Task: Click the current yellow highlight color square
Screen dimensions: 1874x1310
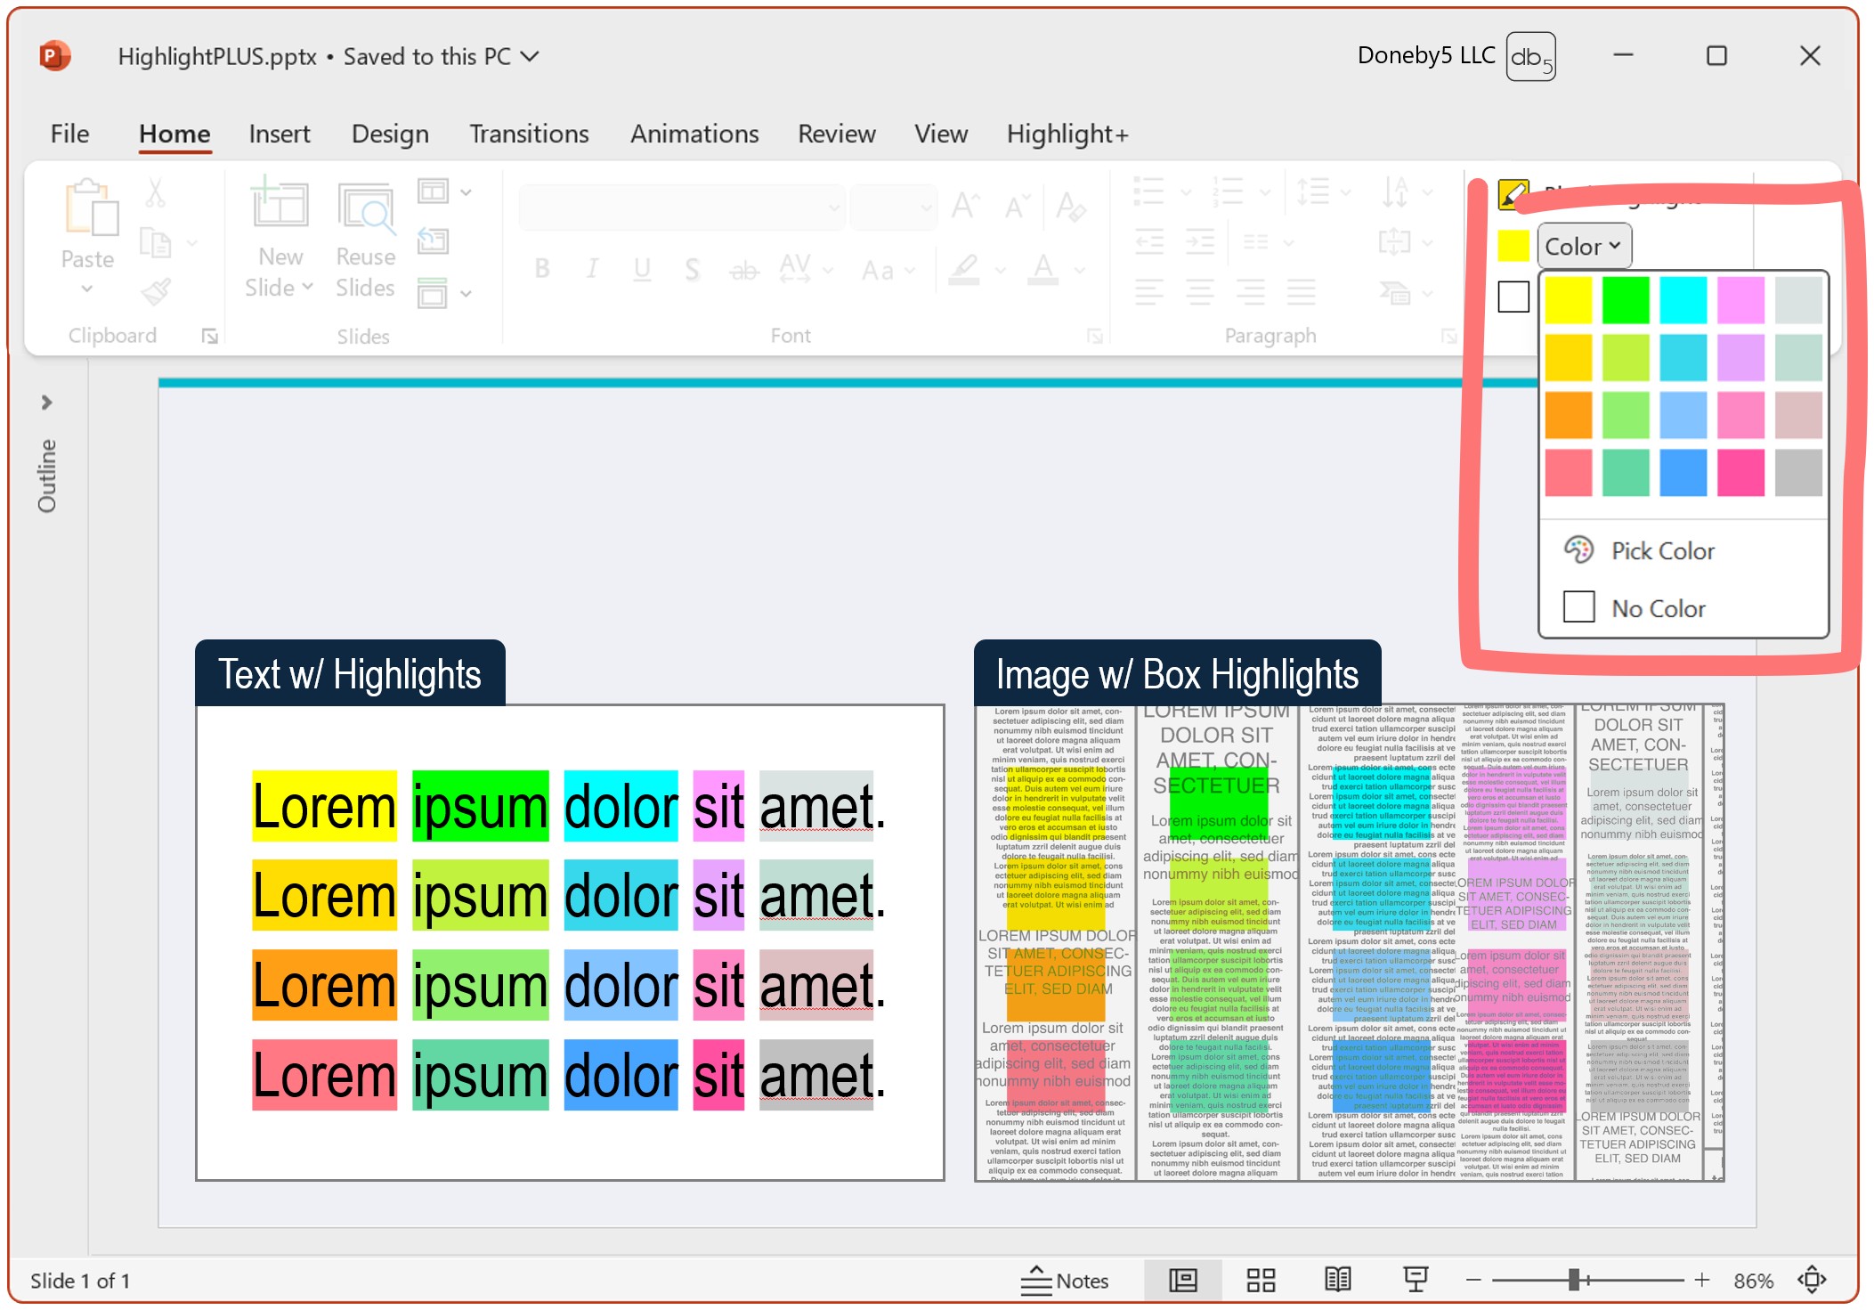Action: [1513, 246]
